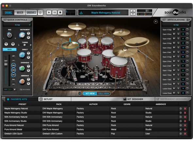The height and width of the screenshot is (142, 193).
Task: Toggle the phase invert icon above the EQ
Action: click(13, 56)
